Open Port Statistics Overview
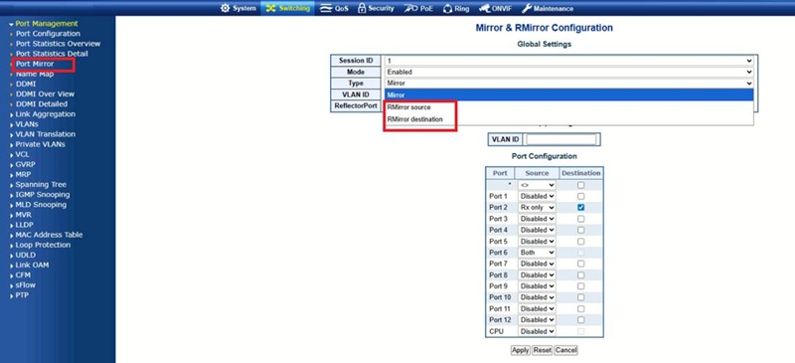The height and width of the screenshot is (363, 795). point(59,44)
